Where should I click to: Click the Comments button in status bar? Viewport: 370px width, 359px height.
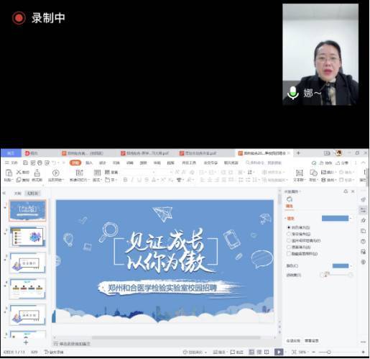pyautogui.click(x=237, y=352)
